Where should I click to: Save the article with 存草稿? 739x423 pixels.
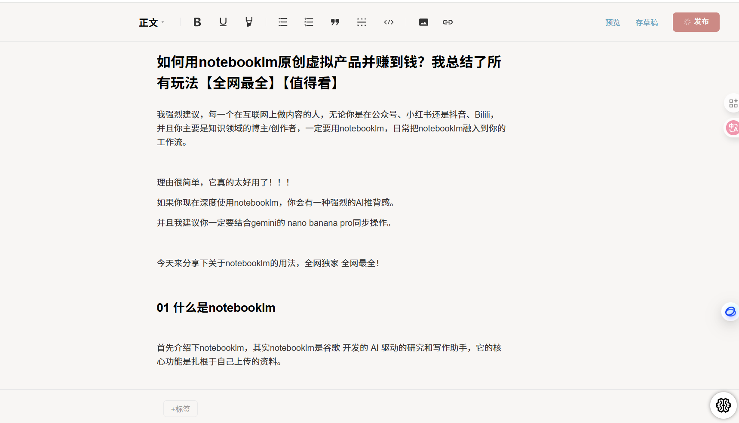(x=647, y=23)
